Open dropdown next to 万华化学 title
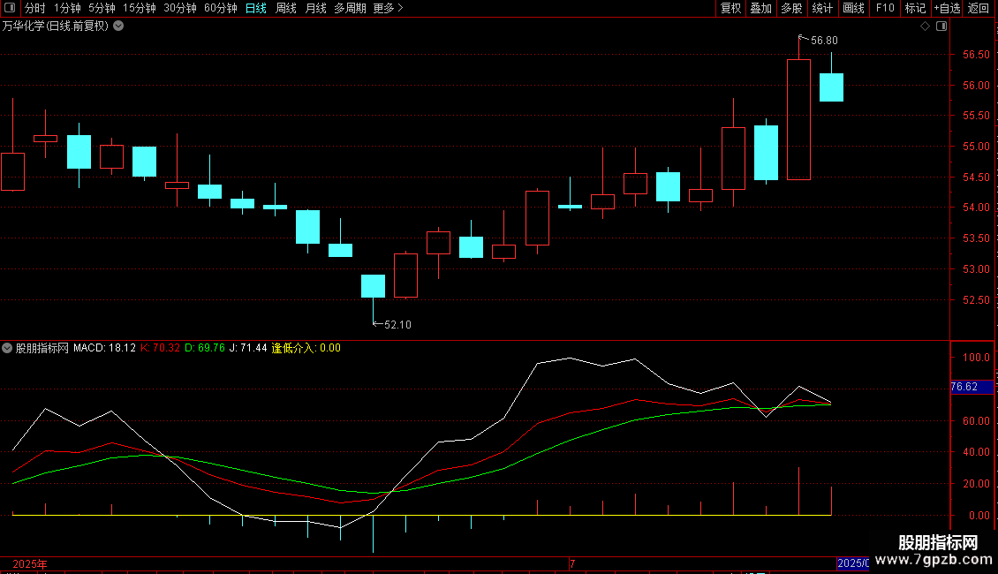 point(118,26)
